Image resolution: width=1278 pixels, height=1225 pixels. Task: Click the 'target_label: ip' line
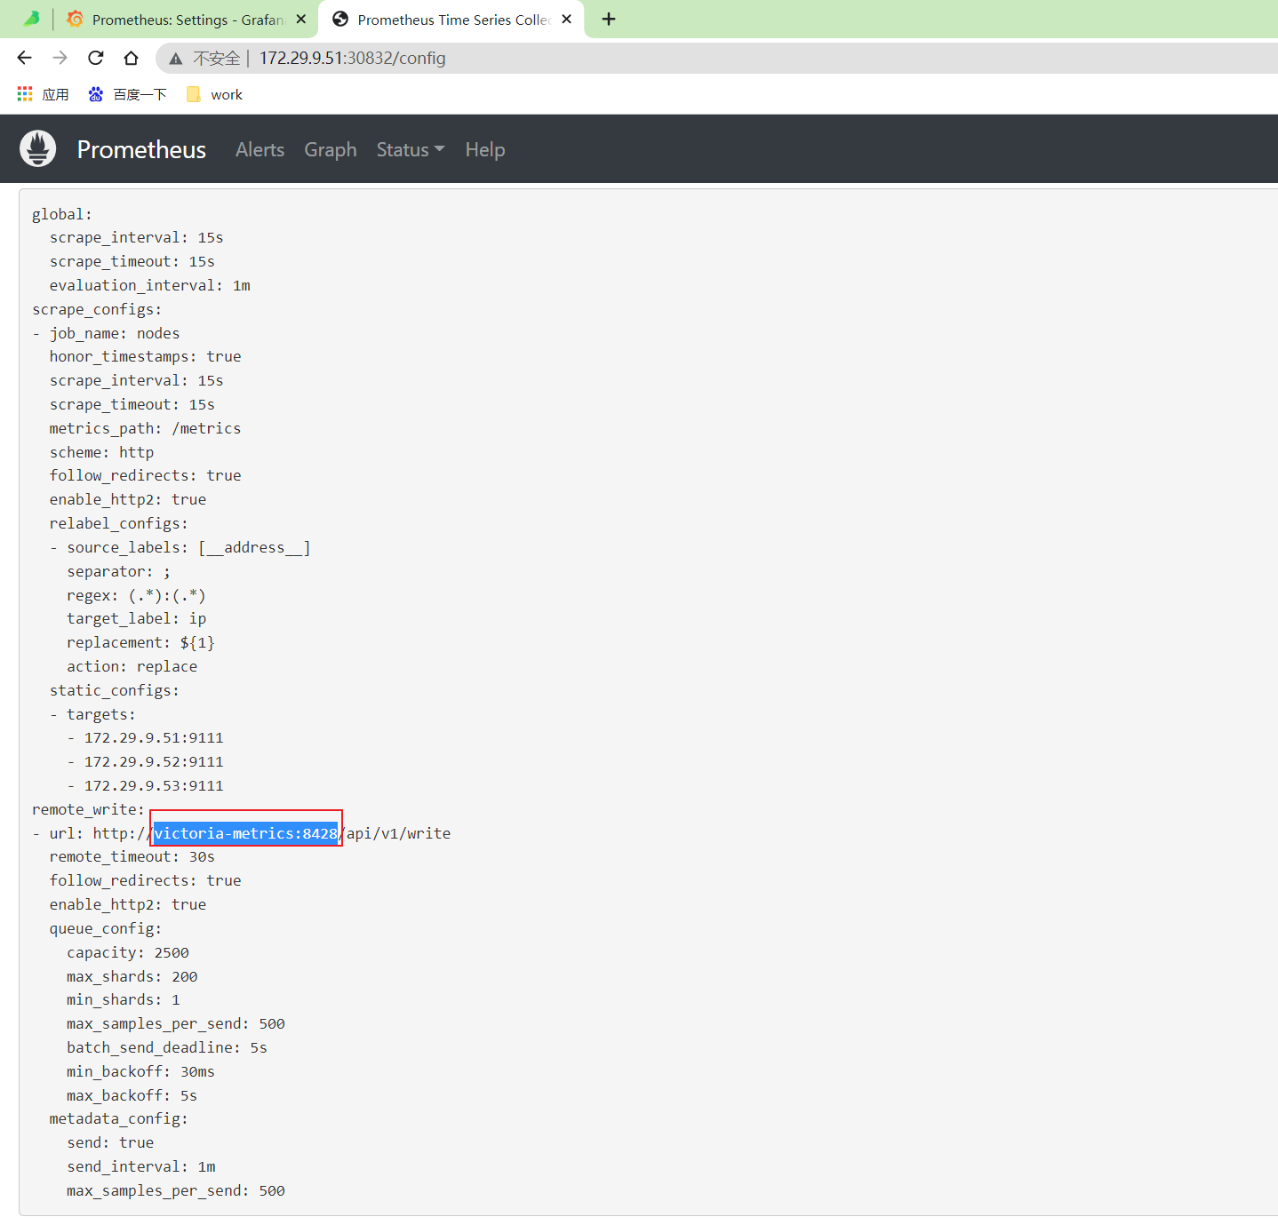[x=137, y=618]
